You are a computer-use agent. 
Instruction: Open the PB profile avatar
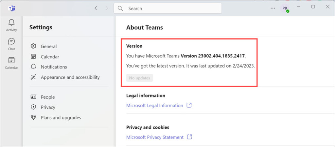click(285, 8)
